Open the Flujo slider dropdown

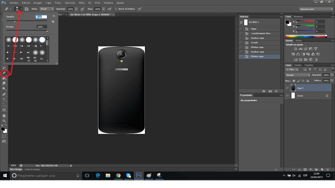point(103,9)
